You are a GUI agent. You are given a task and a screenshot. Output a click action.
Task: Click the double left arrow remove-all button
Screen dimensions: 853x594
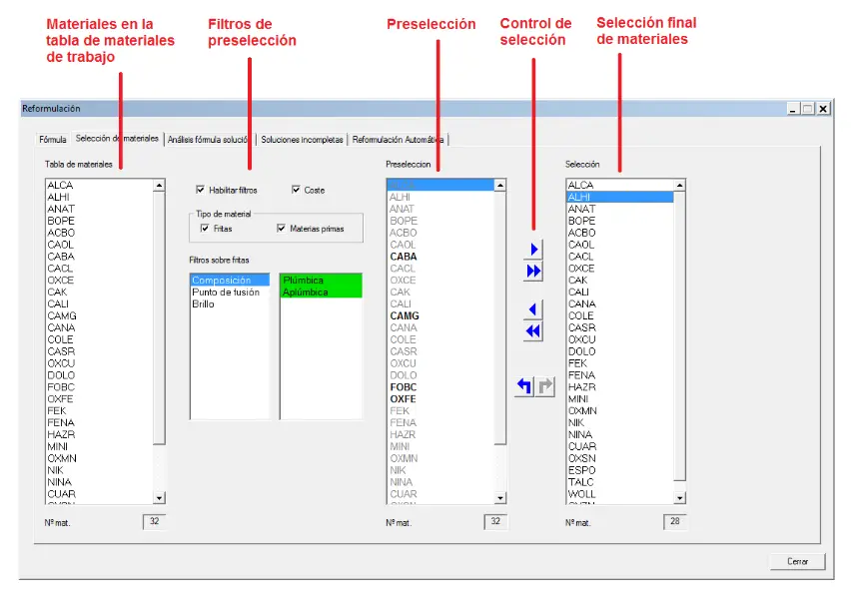[x=533, y=331]
